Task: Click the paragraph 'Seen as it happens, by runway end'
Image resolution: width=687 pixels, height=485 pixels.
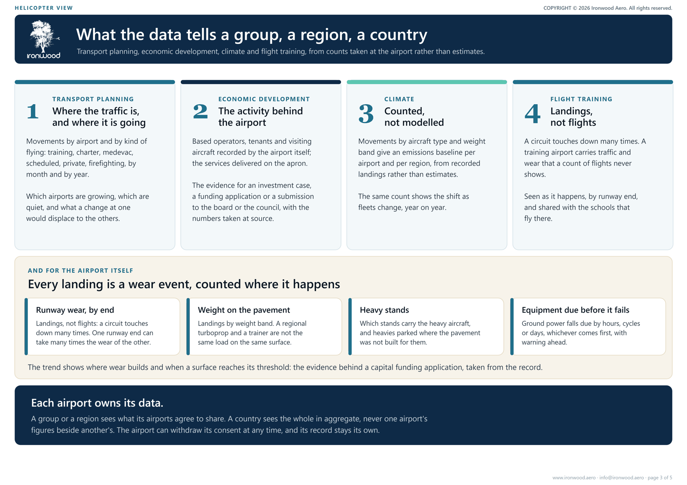Action: pos(581,207)
